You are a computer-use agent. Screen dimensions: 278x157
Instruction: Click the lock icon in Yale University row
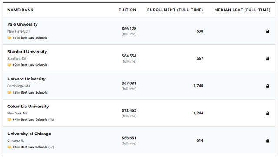(x=268, y=31)
